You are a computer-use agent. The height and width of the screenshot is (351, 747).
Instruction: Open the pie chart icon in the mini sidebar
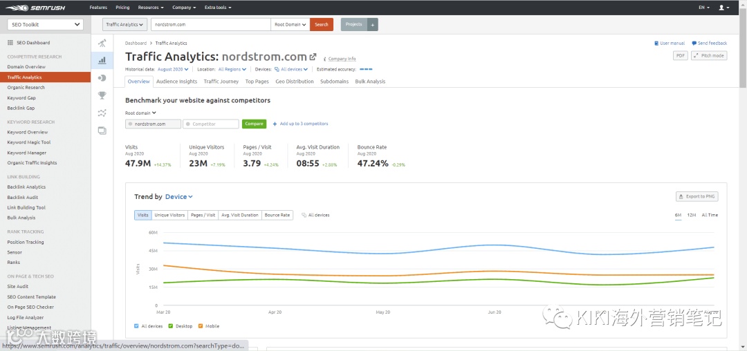point(102,78)
